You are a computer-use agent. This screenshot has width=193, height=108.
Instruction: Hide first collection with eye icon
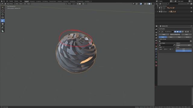pyautogui.click(x=191, y=8)
